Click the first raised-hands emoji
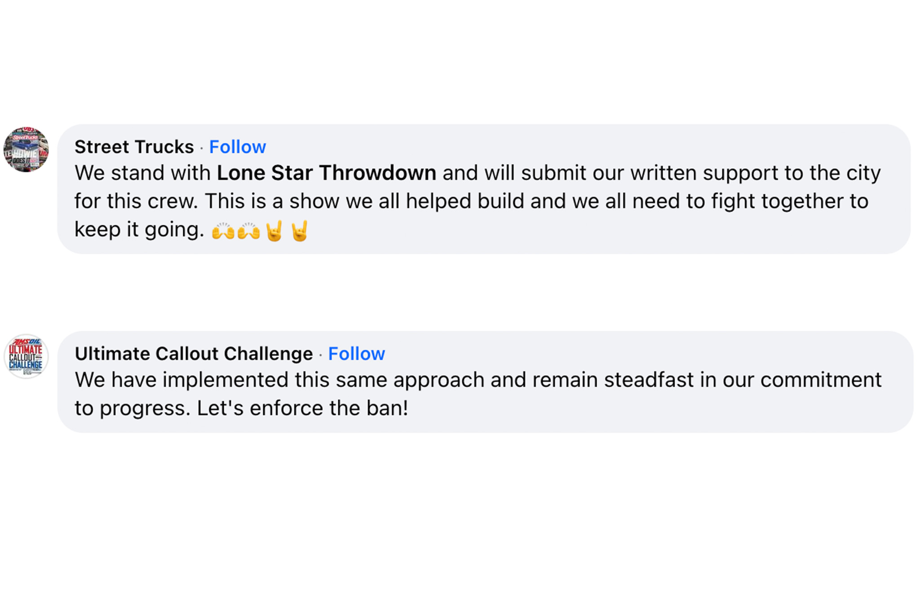Image resolution: width=920 pixels, height=613 pixels. point(223,232)
